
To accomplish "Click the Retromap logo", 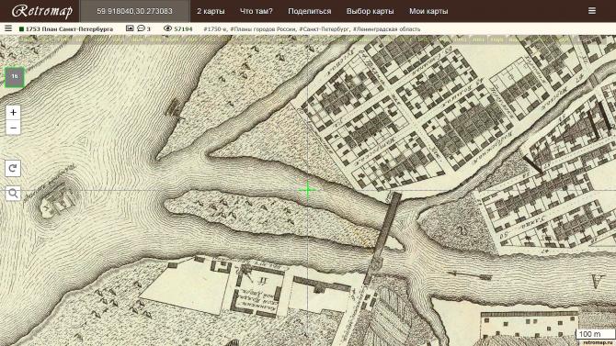I will point(42,11).
